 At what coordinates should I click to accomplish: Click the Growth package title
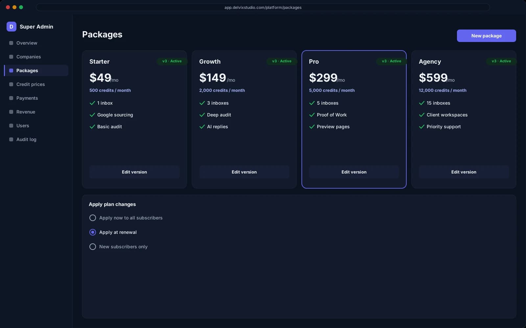click(x=210, y=62)
